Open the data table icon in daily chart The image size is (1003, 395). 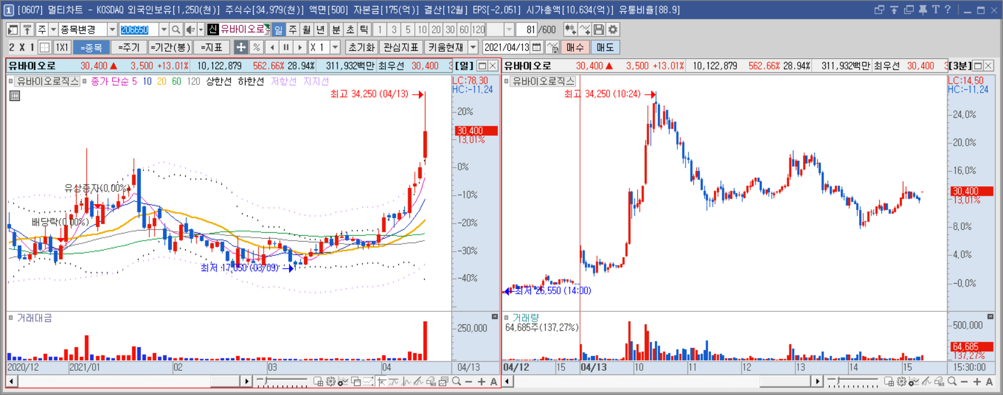pos(15,96)
